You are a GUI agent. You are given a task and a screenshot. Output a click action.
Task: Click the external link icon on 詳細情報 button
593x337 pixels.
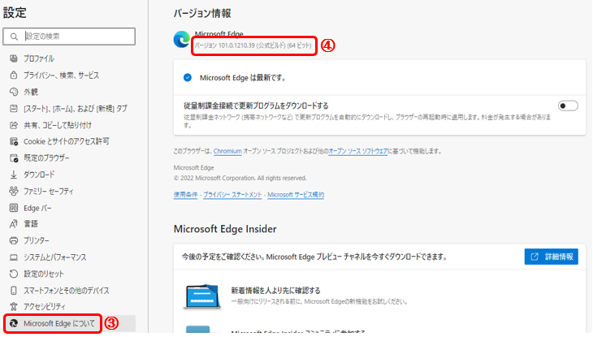tap(535, 257)
